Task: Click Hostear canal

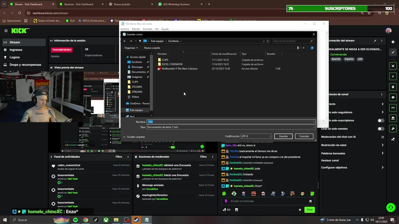Action: tap(330, 161)
